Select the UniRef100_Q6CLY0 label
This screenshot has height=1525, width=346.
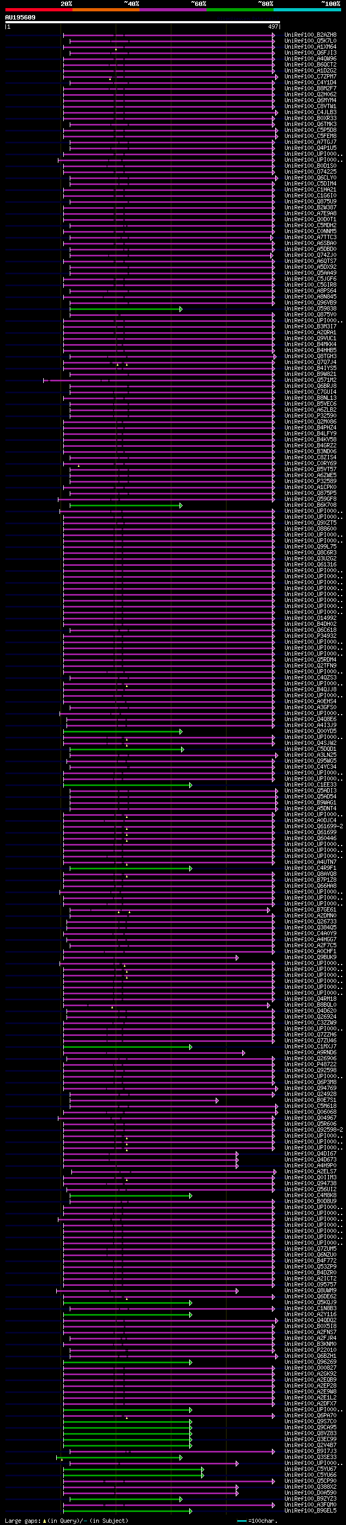tap(310, 177)
